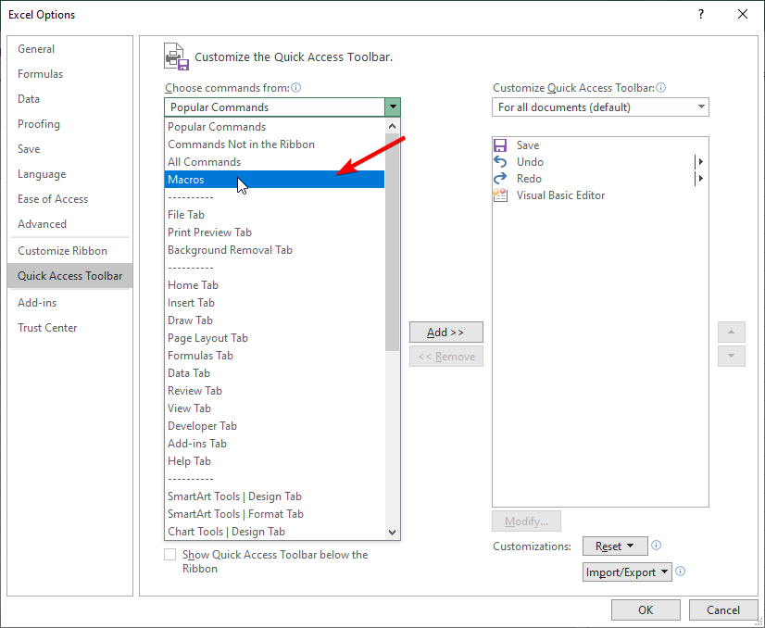Choose Popular Commands list option
Screen dimensions: 765x628
pyautogui.click(x=275, y=127)
